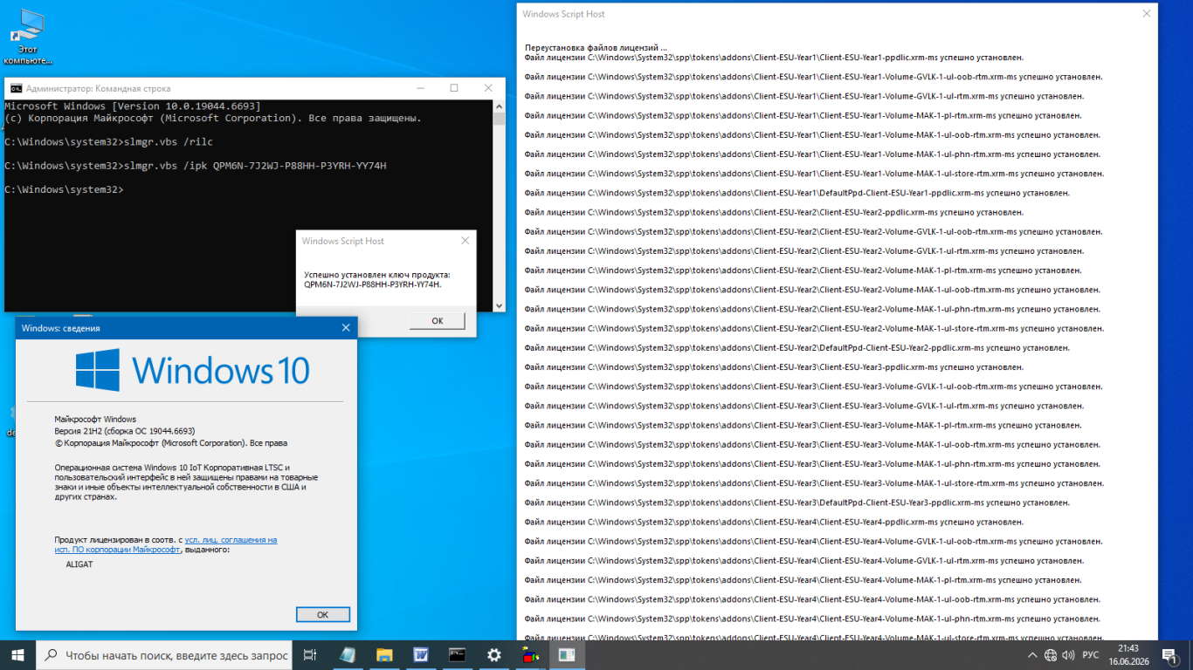
Task: Switch to Command Prompt in taskbar
Action: 457,654
